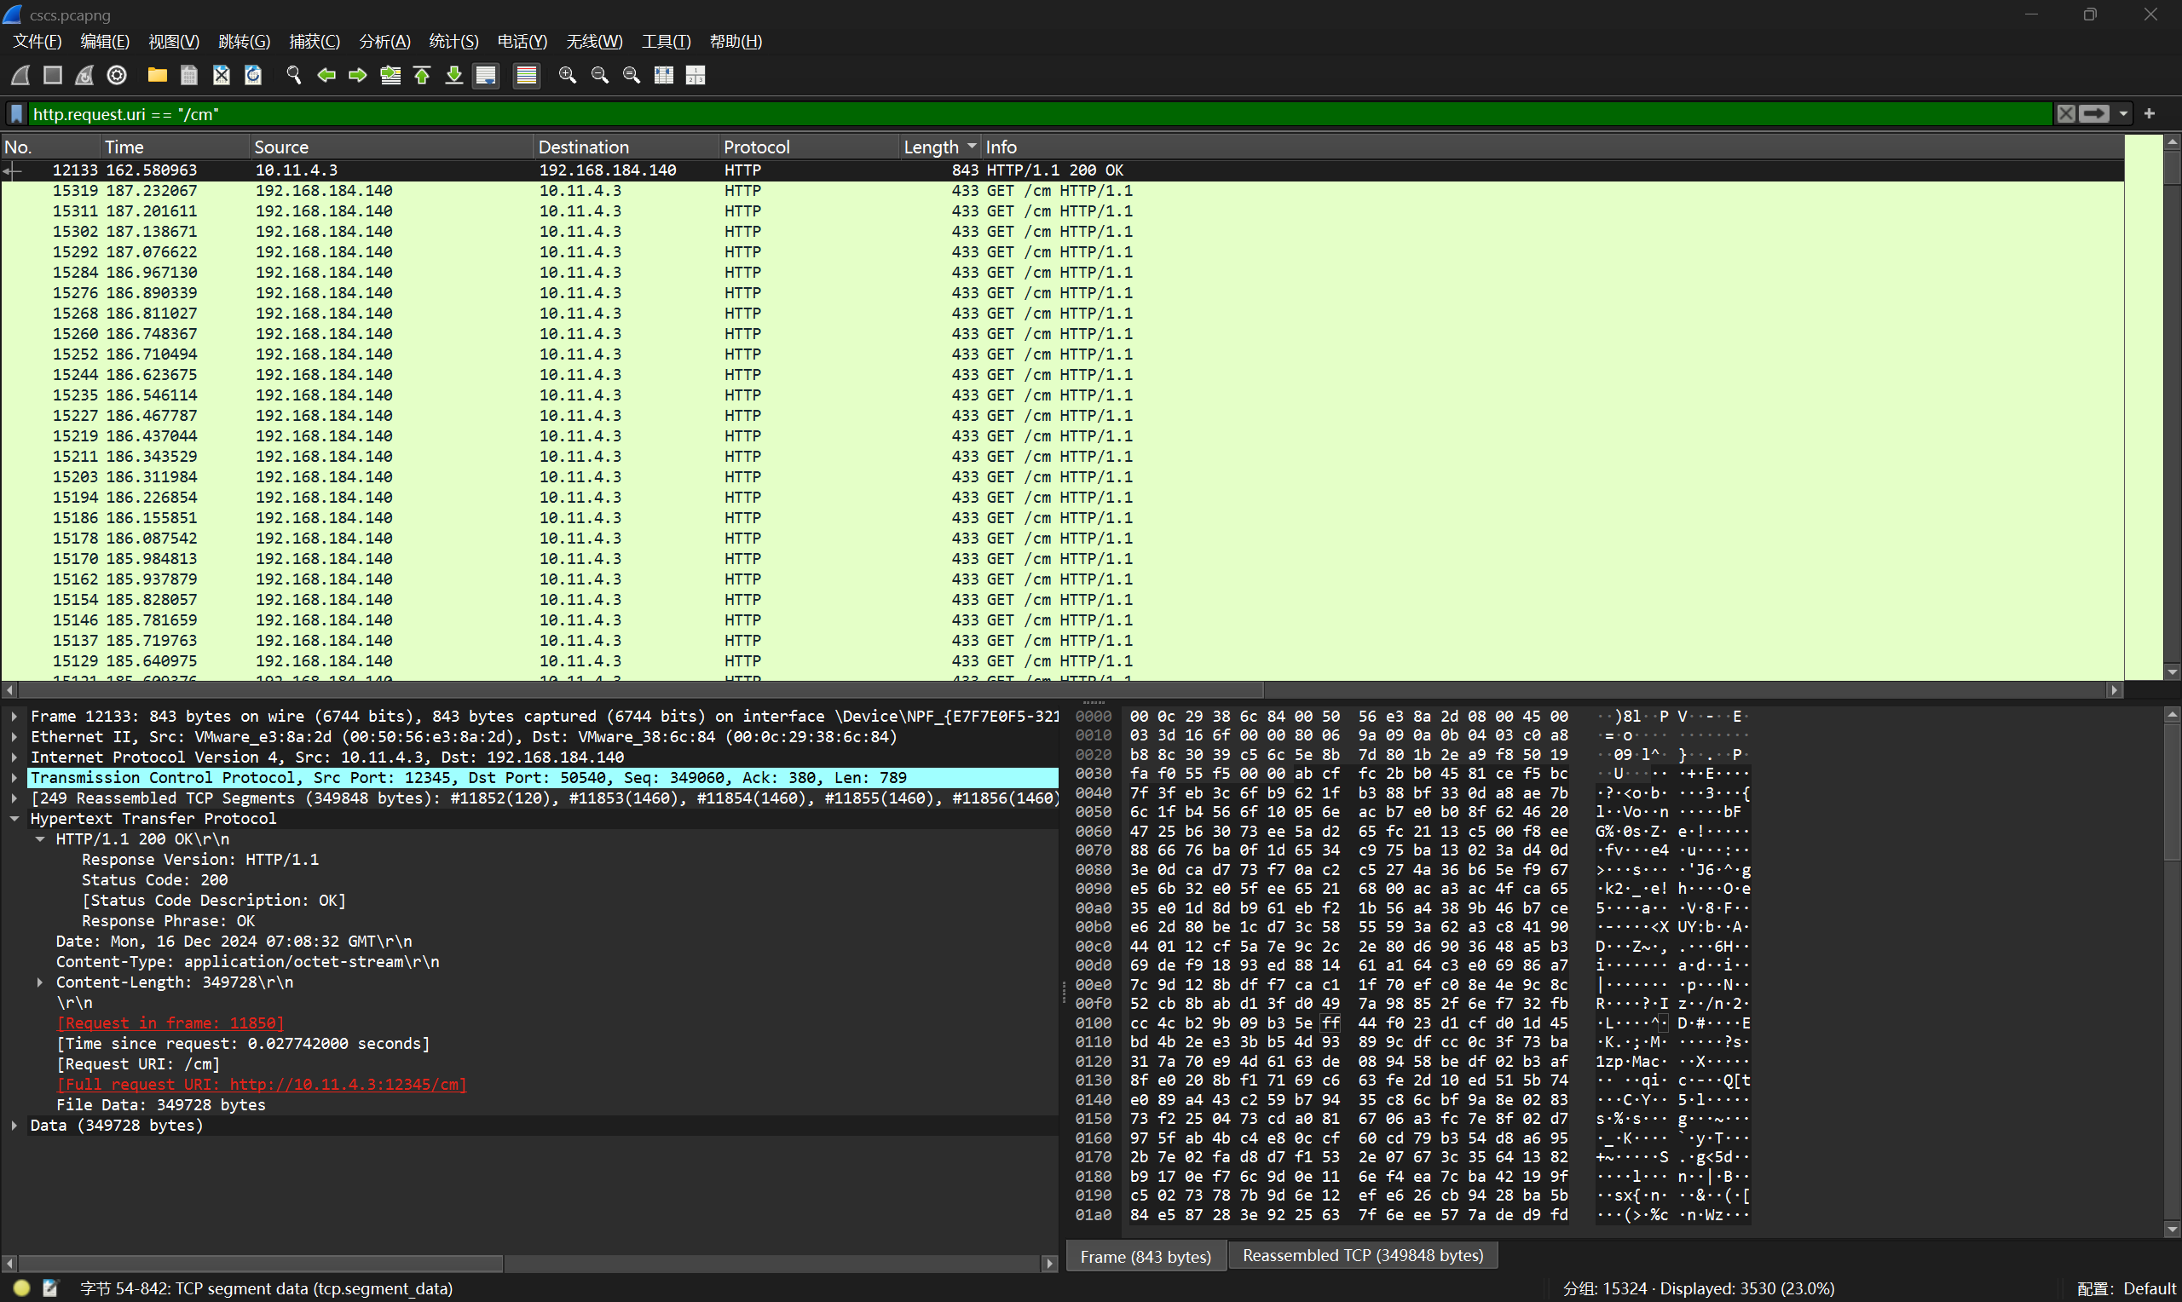Select packet 15319 GET /cm row
Screen dimensions: 2182x1302
1063,190
